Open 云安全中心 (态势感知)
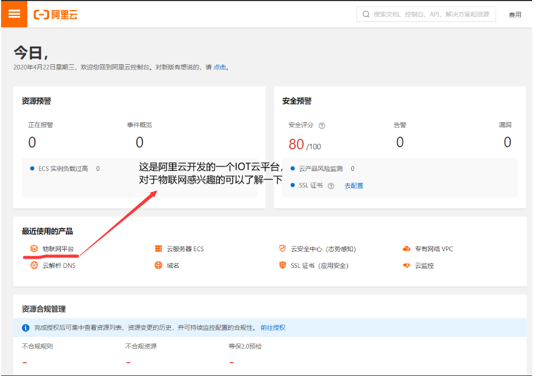 [323, 249]
